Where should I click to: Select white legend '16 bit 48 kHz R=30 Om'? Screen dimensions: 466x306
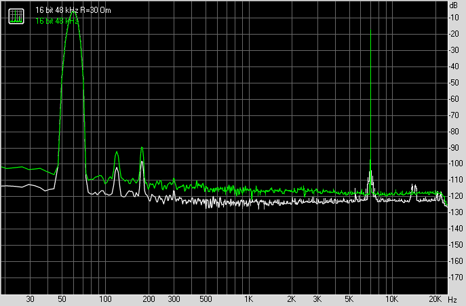click(x=73, y=10)
